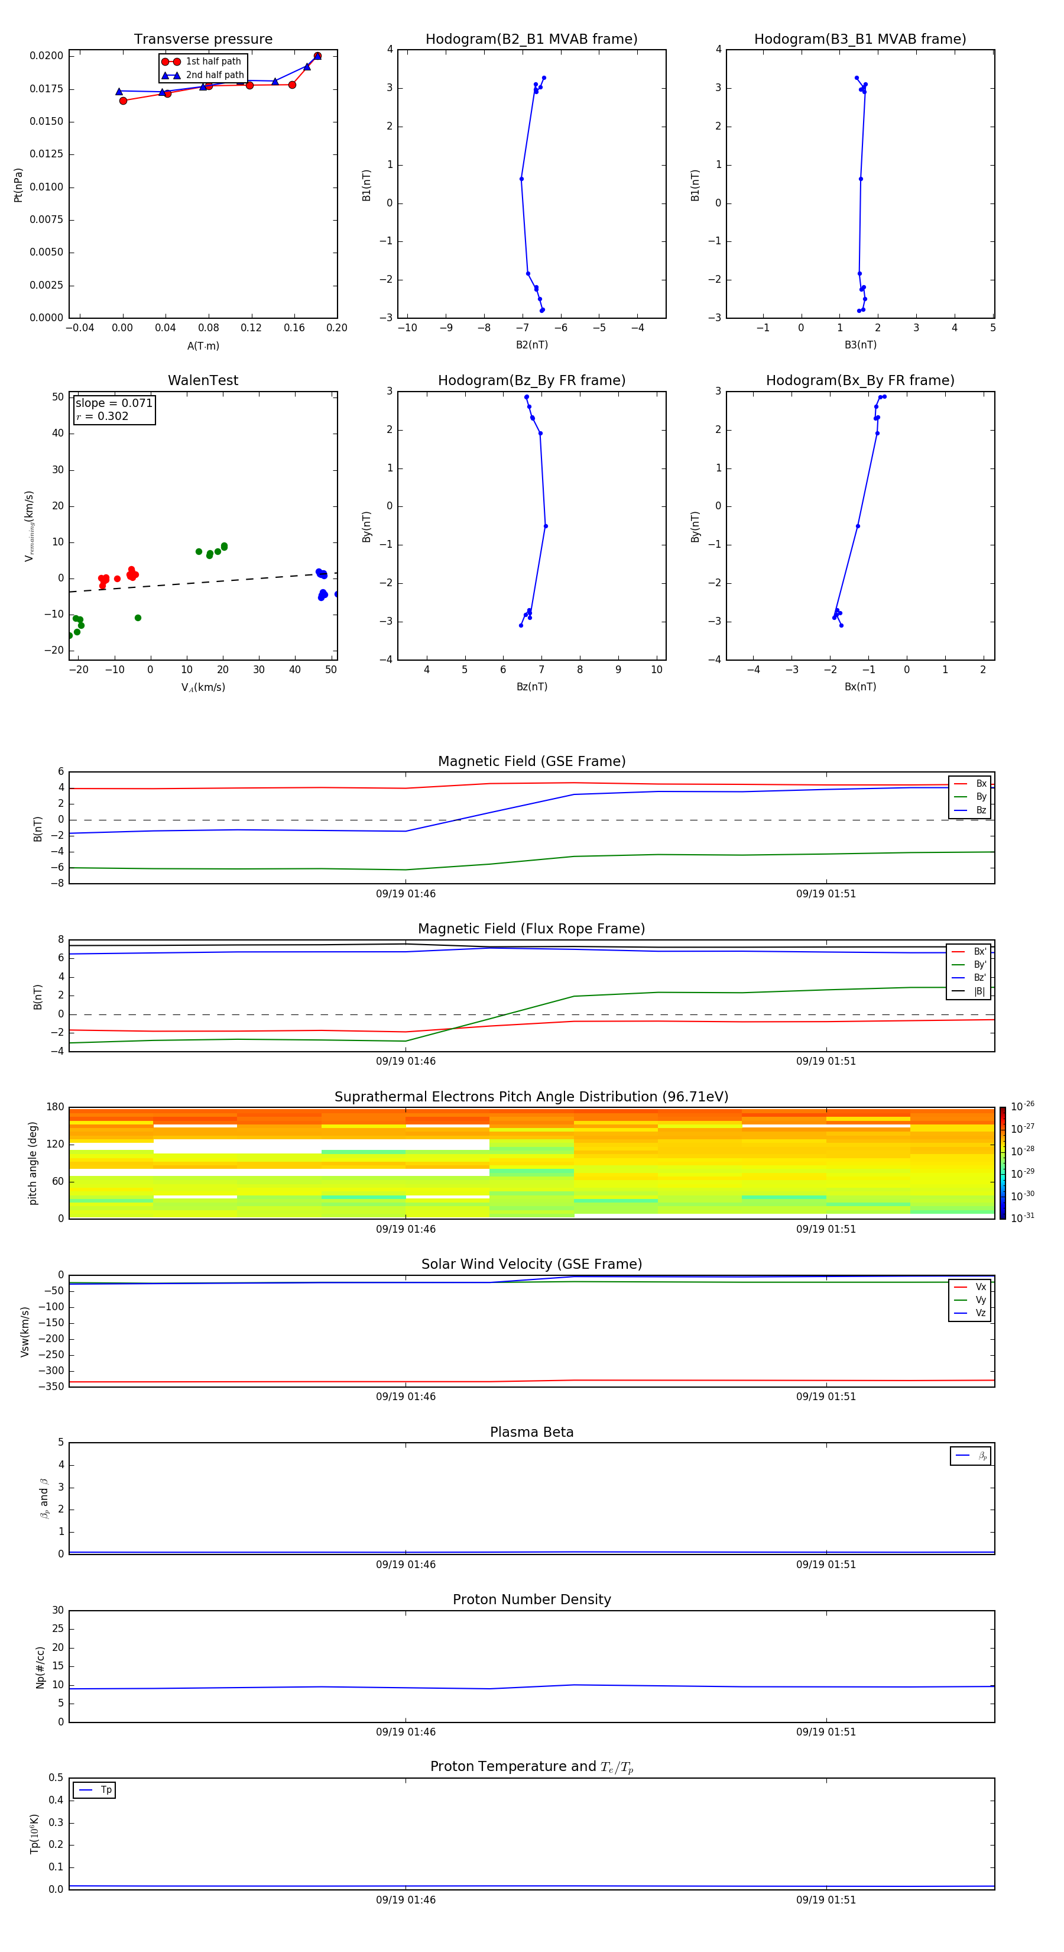This screenshot has height=1952, width=1064.
Task: Click the red Vx curve in velocity plot
Action: tap(531, 1381)
